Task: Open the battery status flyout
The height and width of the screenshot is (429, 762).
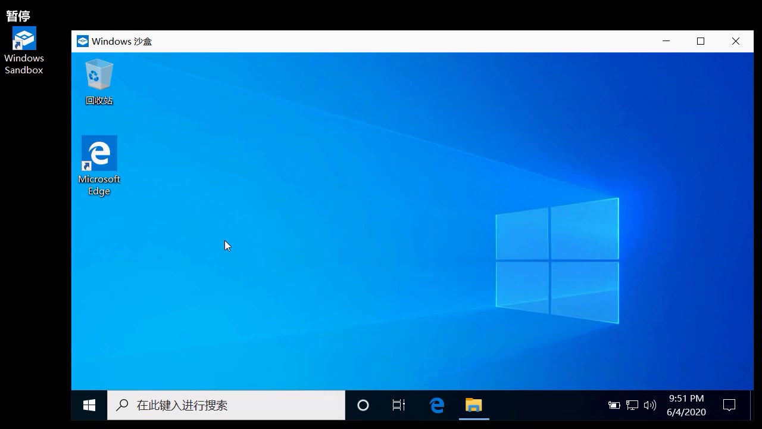Action: tap(614, 405)
